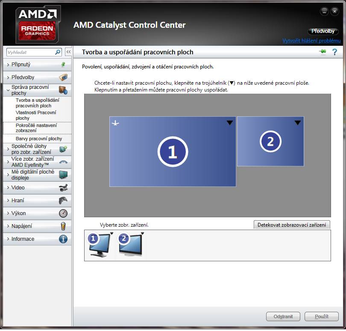
Task: Collapse Správa pracovní plochy section
Action: (x=8, y=90)
